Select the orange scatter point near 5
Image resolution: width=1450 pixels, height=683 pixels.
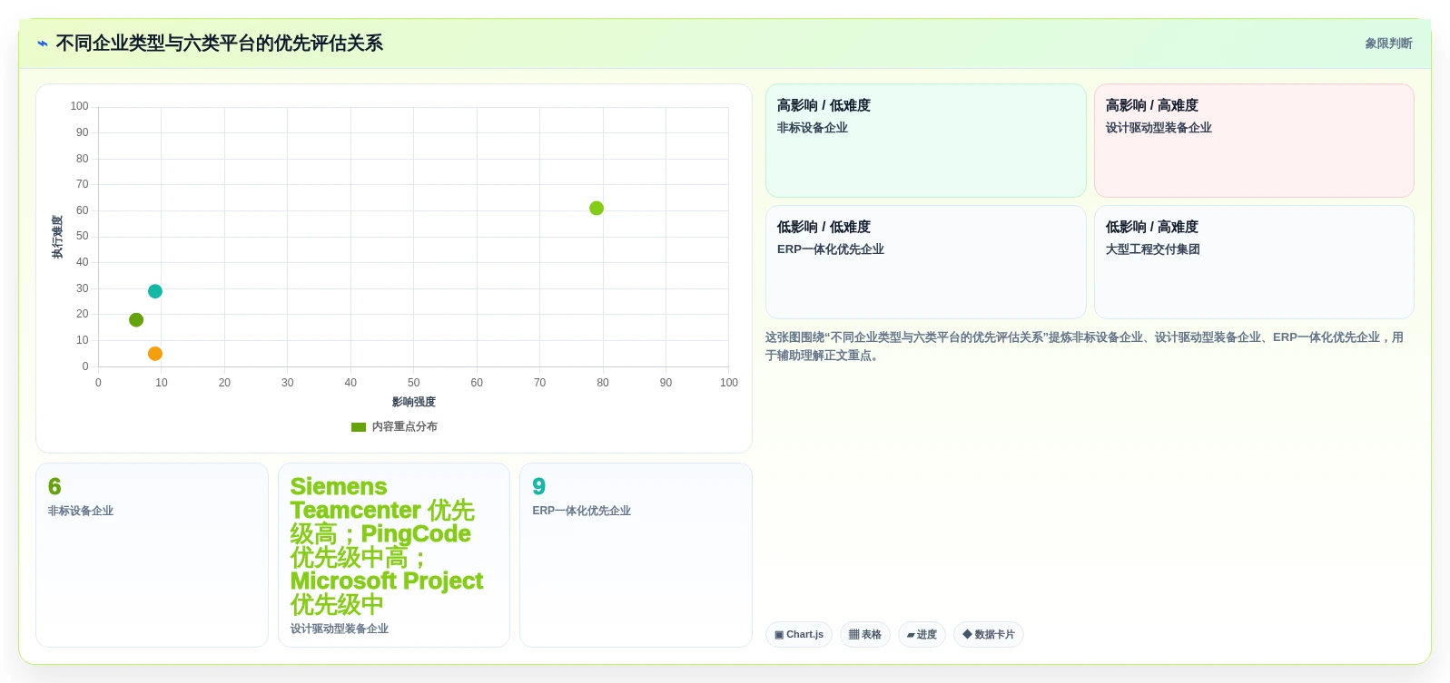tap(155, 354)
